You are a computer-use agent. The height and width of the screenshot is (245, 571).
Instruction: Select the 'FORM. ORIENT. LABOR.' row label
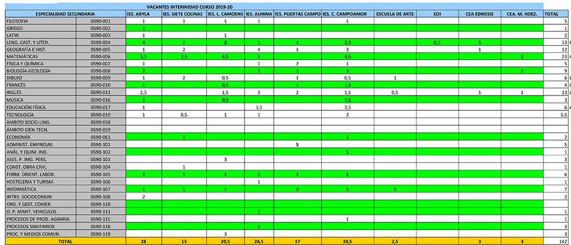[41, 174]
